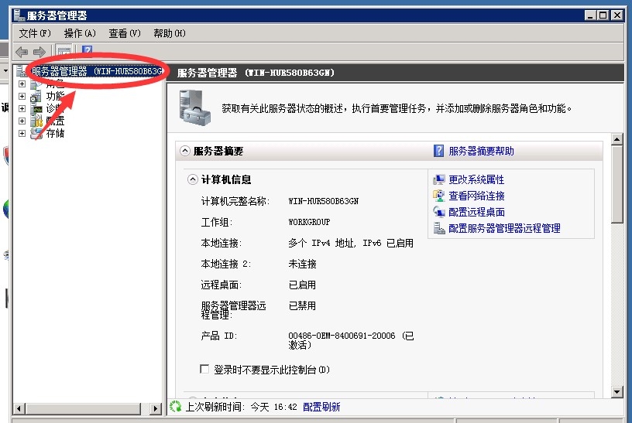Viewport: 632px width, 423px height.
Task: Click the show/hide console tree toolbar icon
Action: 64,51
